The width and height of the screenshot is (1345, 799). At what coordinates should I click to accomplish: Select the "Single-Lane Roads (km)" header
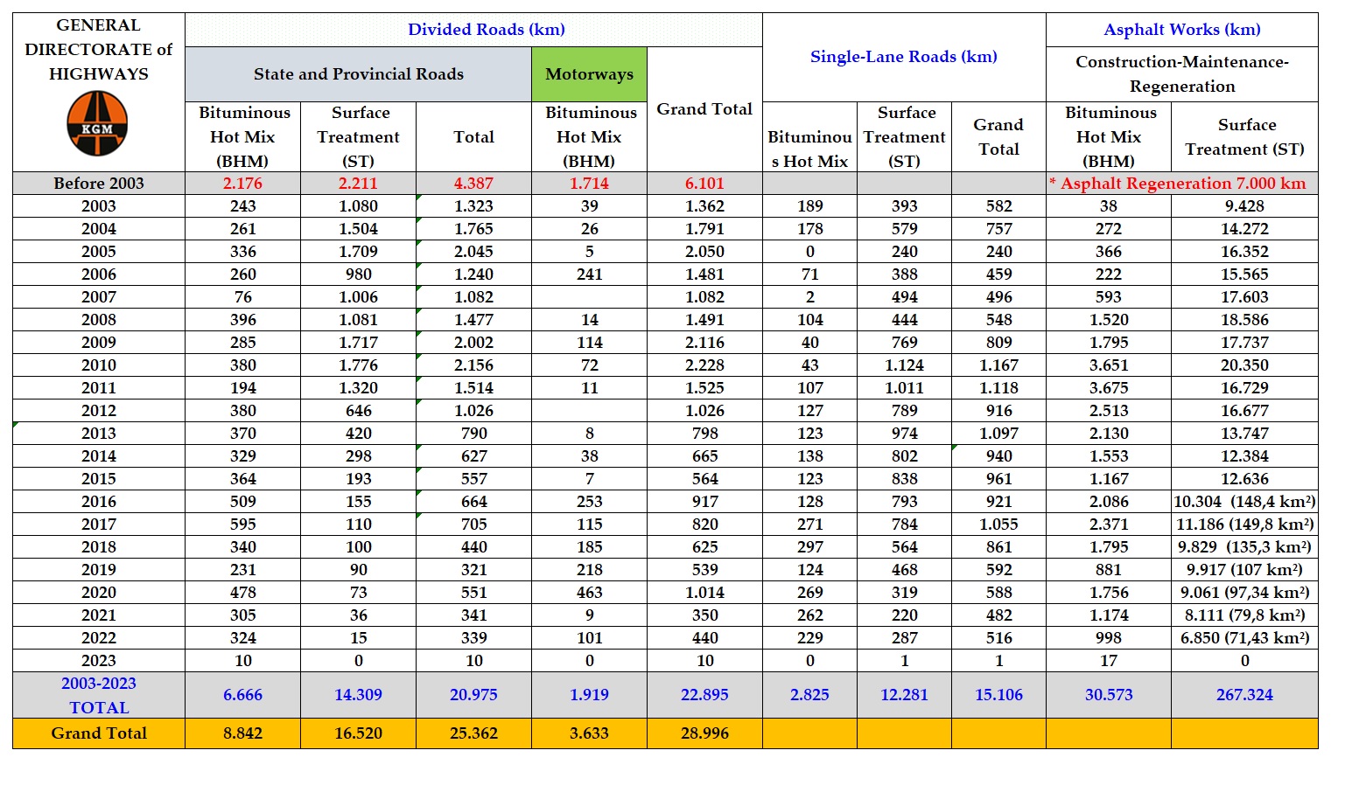(x=903, y=57)
